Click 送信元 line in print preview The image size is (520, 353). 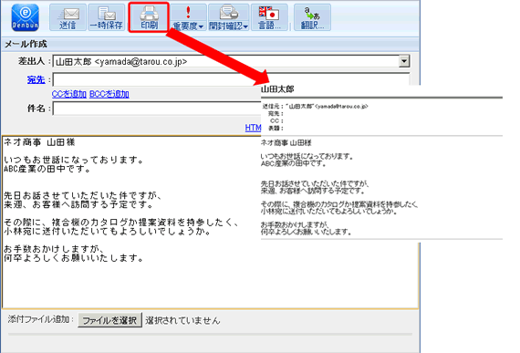pos(315,107)
